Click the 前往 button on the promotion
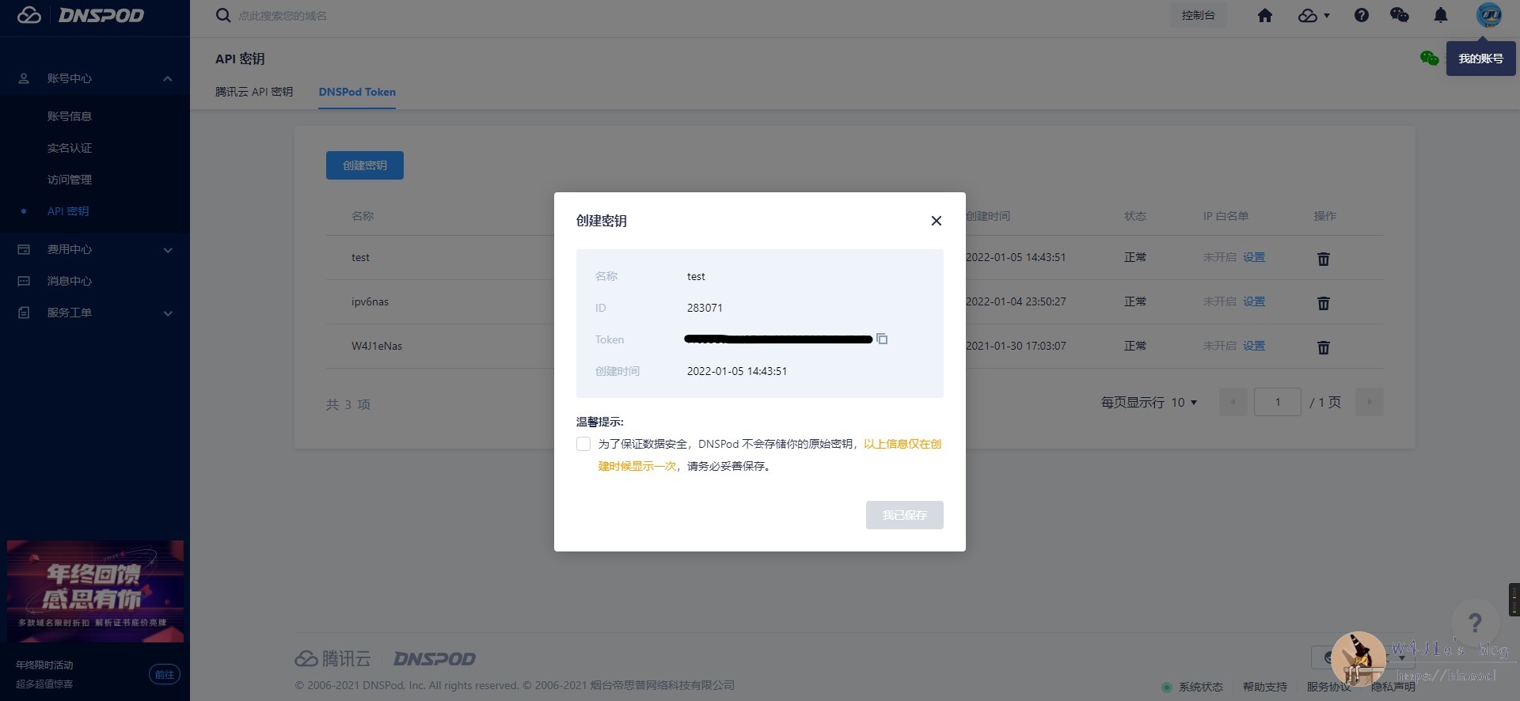Image resolution: width=1520 pixels, height=701 pixels. (165, 675)
